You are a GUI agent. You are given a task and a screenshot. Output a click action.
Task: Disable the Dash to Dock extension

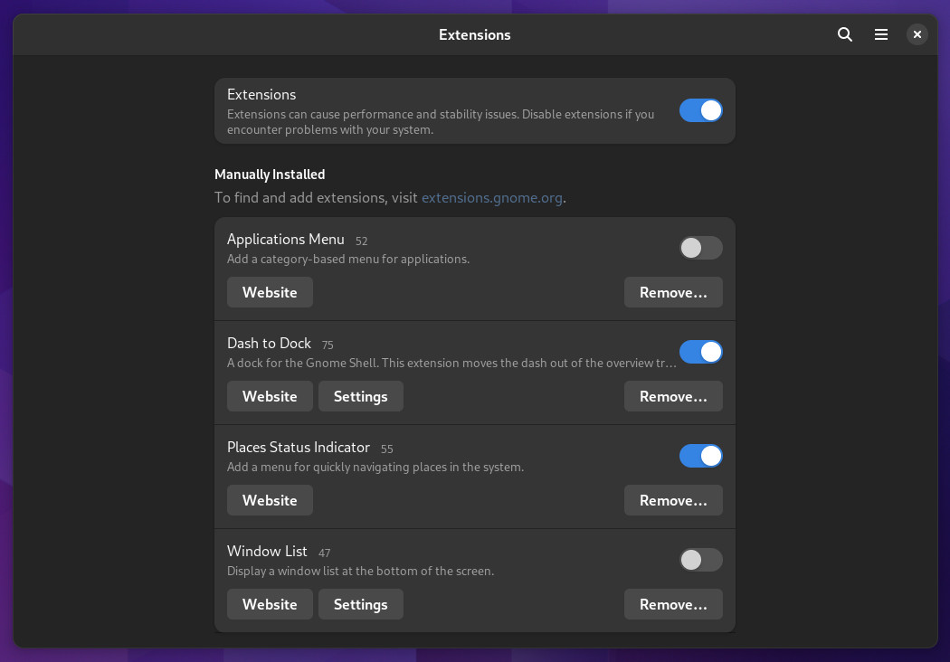coord(701,352)
